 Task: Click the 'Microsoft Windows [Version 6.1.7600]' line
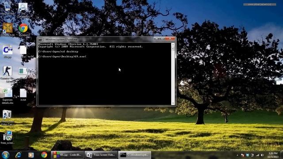point(68,44)
